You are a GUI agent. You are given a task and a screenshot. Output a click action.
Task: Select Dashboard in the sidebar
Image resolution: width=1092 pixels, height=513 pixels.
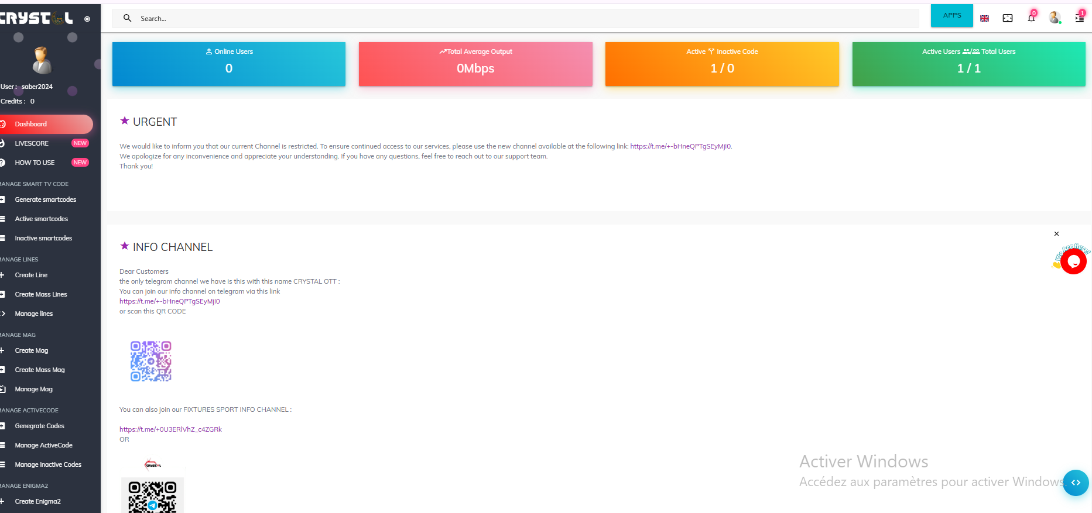(x=31, y=124)
